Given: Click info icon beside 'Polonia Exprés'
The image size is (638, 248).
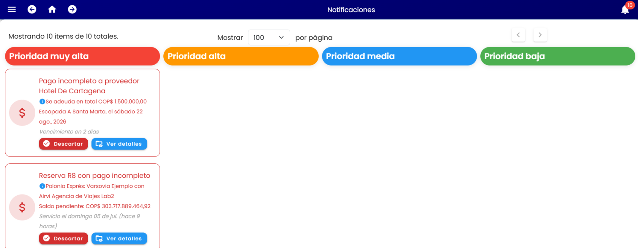Looking at the screenshot, I should [42, 186].
